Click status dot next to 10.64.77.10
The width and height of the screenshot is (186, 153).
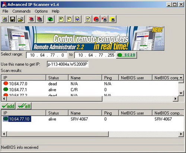point(6,119)
